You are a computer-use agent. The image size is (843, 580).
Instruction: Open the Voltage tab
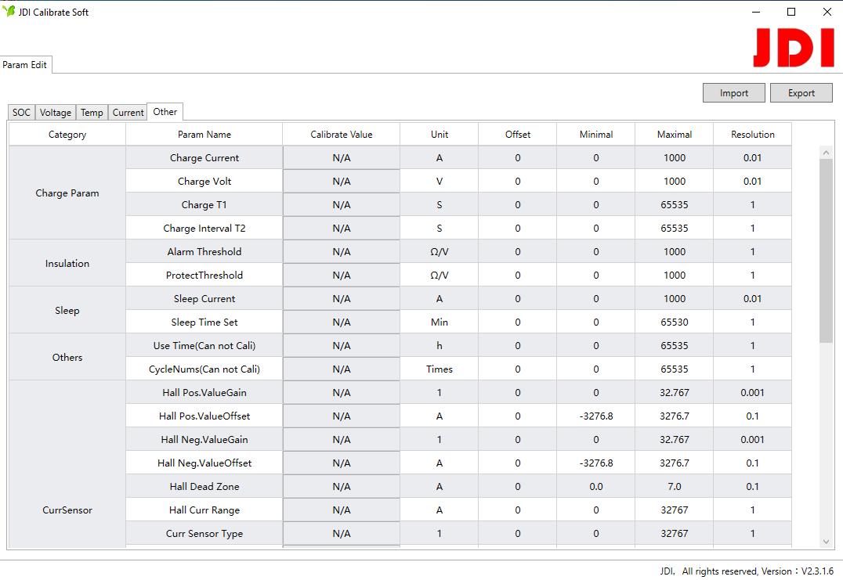click(56, 113)
